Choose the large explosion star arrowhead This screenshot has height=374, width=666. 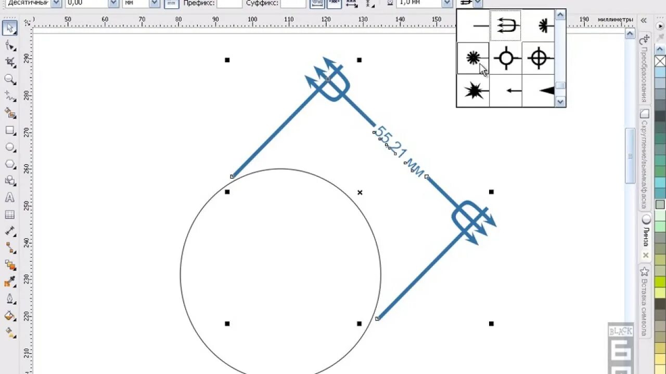(473, 90)
